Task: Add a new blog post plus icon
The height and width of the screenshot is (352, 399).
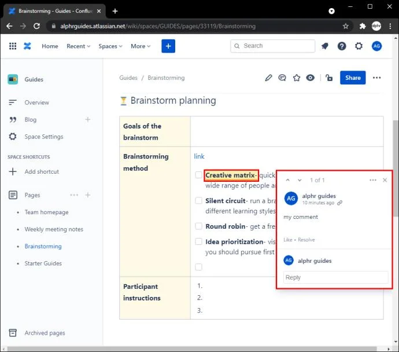Action: pyautogui.click(x=87, y=119)
